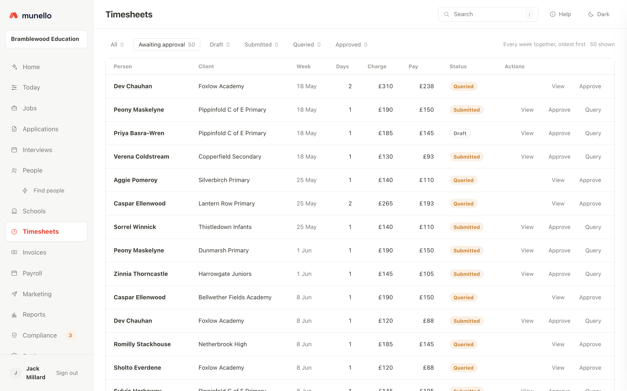Click the Charge column header
The width and height of the screenshot is (627, 391).
(377, 66)
